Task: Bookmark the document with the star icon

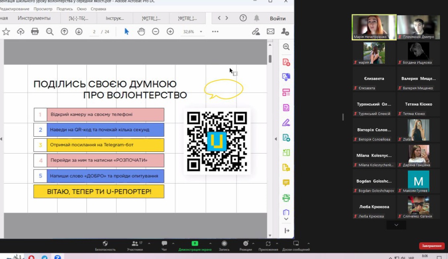Action: (x=6, y=32)
